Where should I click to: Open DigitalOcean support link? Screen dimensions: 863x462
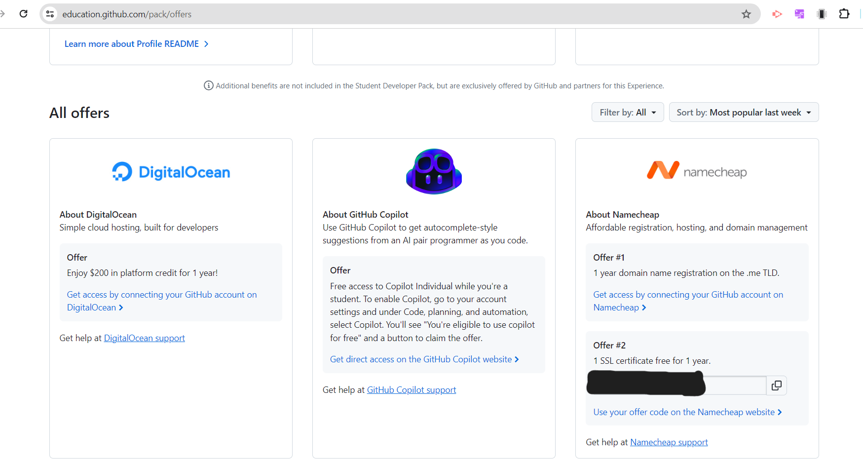pos(144,338)
